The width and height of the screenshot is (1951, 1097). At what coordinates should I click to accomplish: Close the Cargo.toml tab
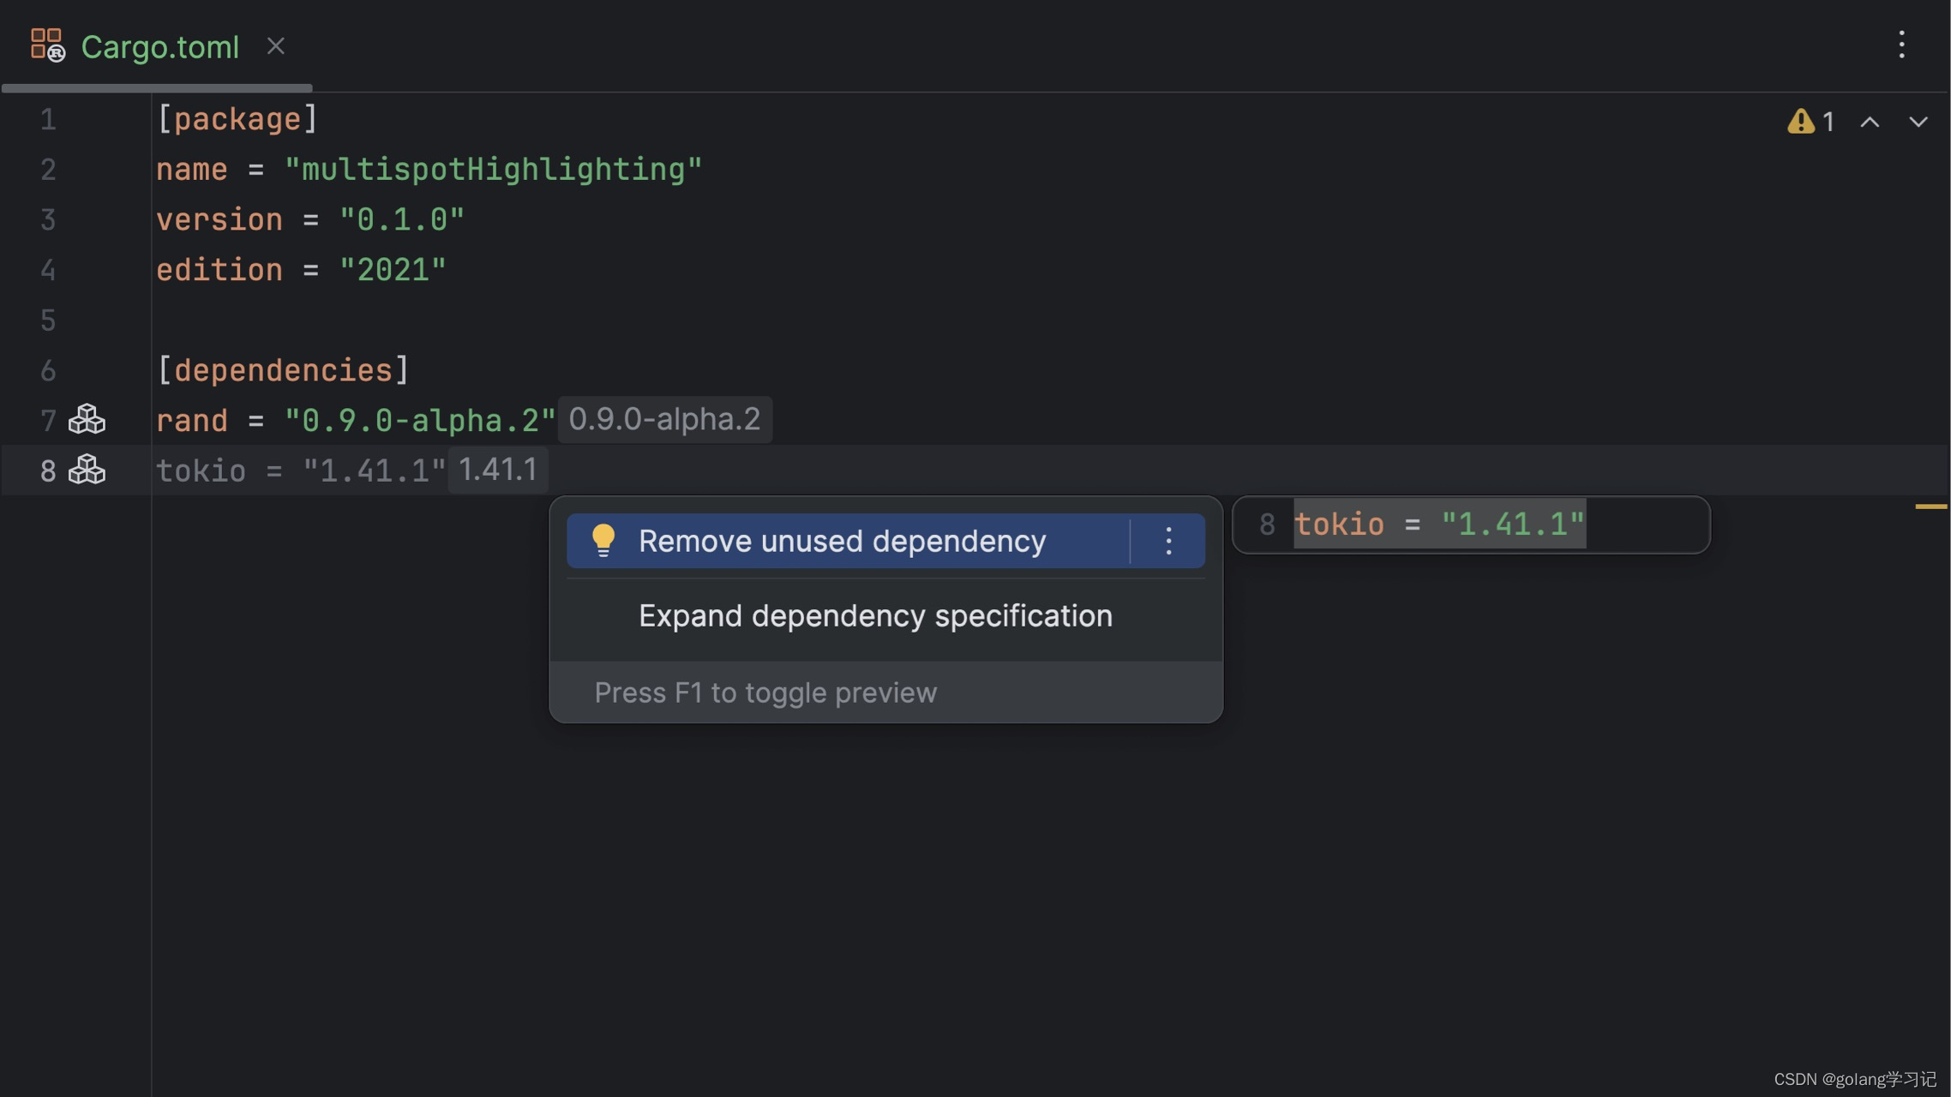click(x=274, y=46)
